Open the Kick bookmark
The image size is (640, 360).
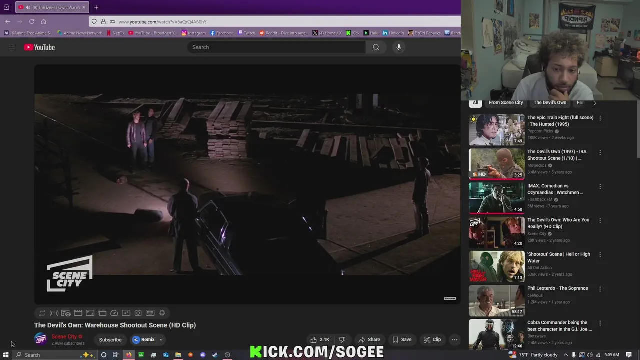click(x=353, y=33)
